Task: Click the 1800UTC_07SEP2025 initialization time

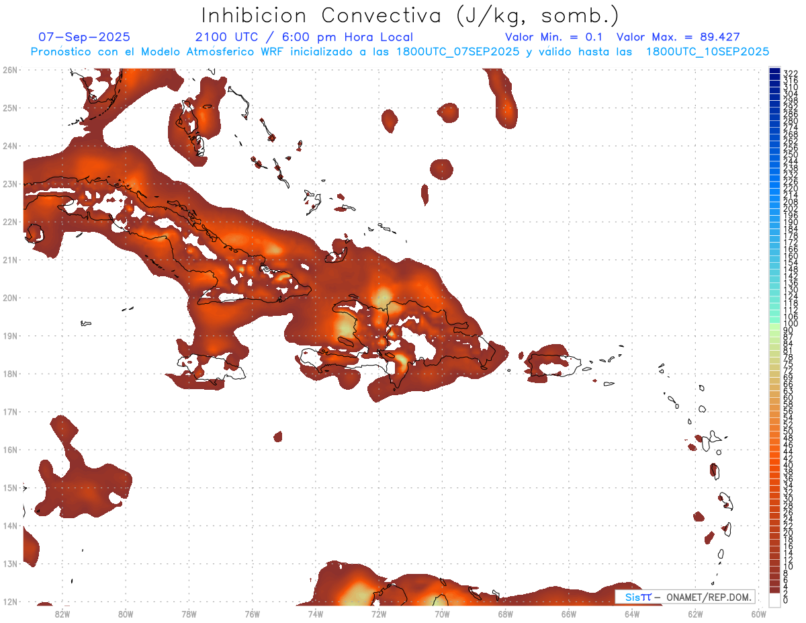Action: pyautogui.click(x=458, y=52)
